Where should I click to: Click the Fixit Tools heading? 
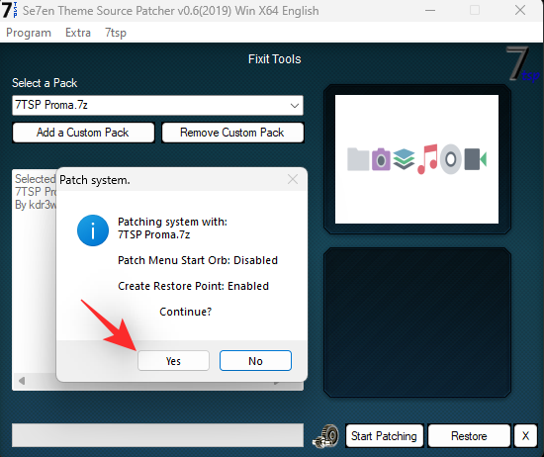click(274, 59)
